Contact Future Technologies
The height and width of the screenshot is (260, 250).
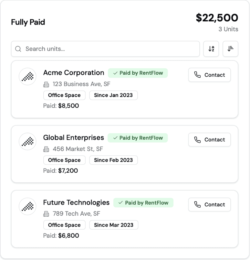(x=209, y=204)
